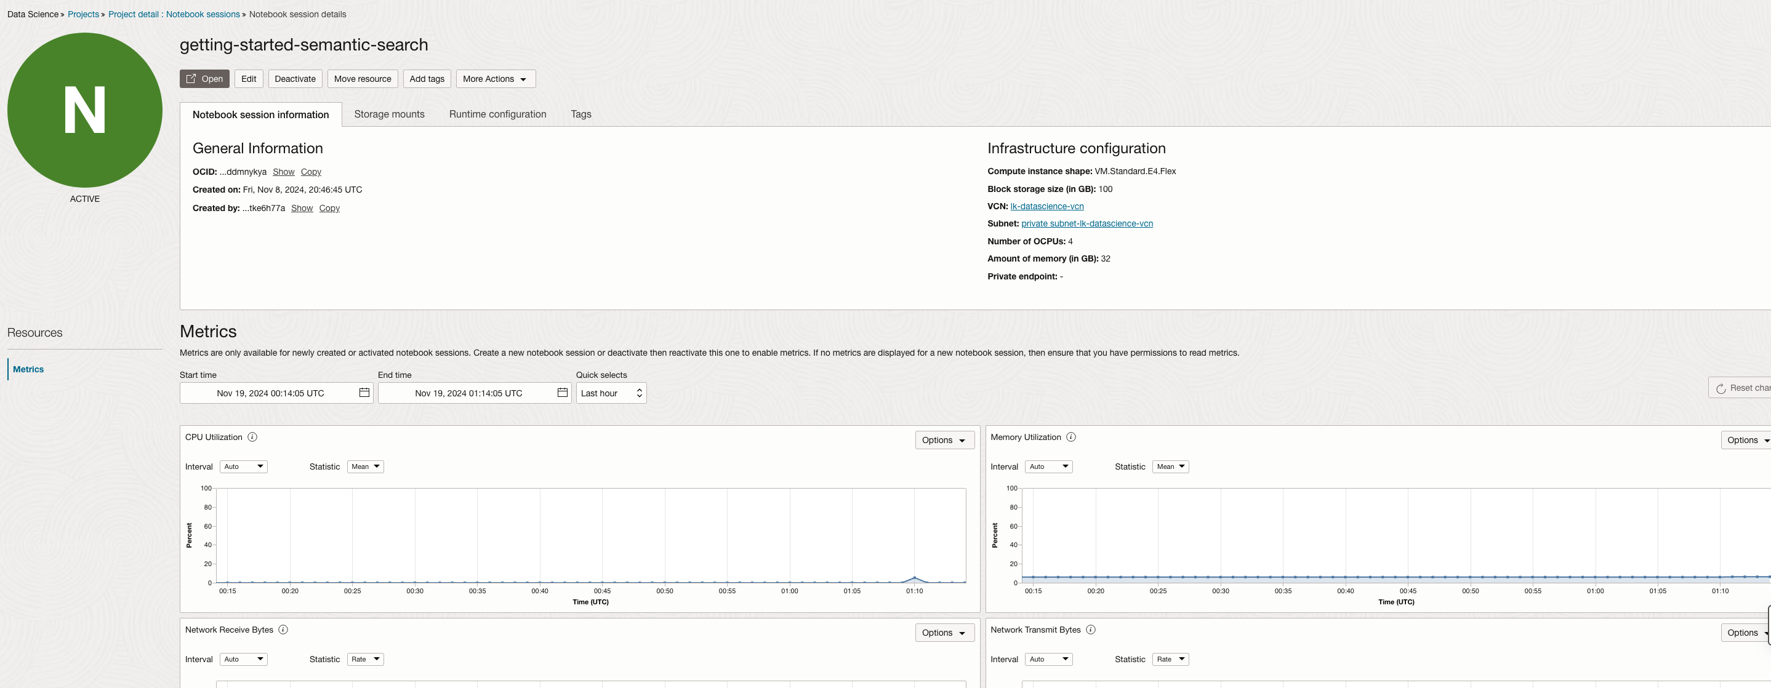Open CPU Utilization Interval Auto dropdown

(x=243, y=466)
